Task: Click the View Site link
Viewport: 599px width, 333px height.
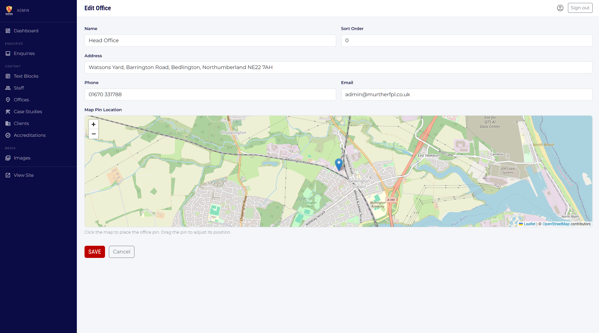Action: 23,175
